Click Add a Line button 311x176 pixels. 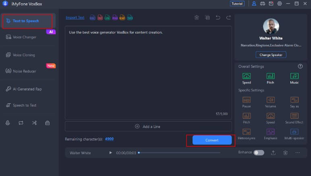pos(148,126)
